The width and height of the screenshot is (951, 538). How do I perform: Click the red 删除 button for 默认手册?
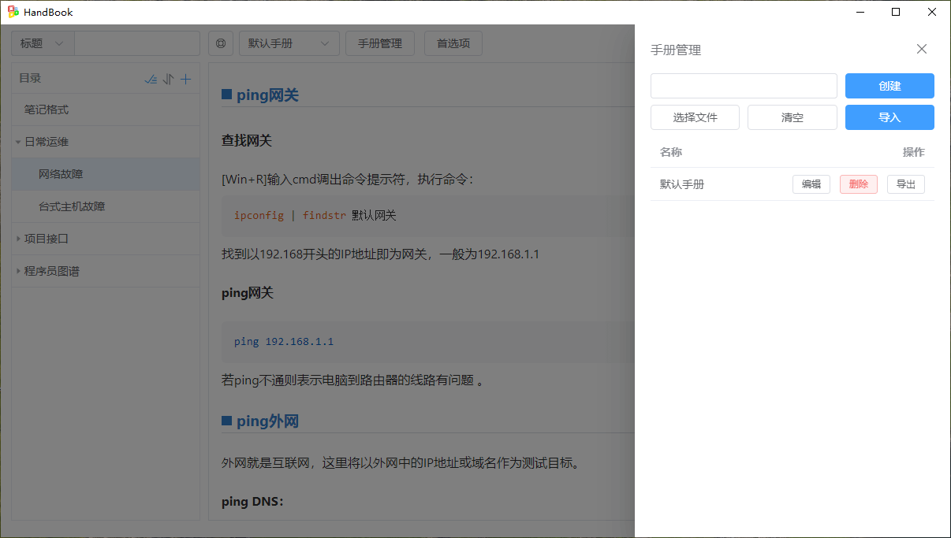tap(858, 184)
